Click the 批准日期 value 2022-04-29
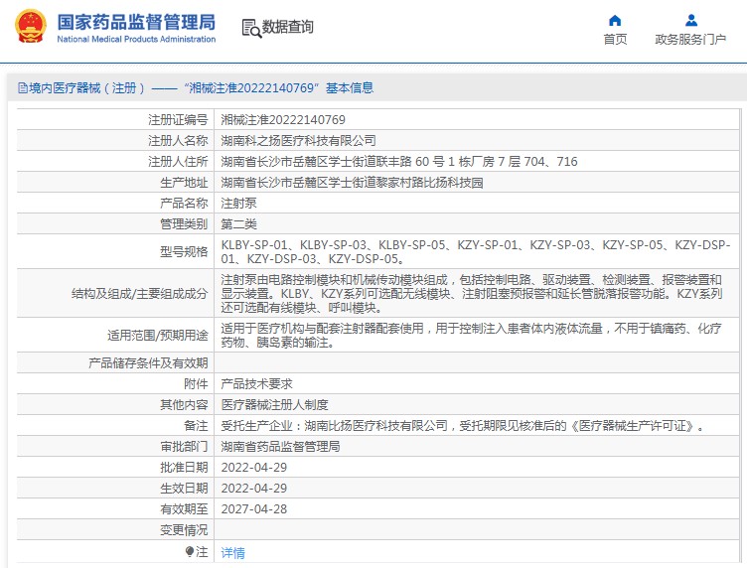 click(x=254, y=468)
